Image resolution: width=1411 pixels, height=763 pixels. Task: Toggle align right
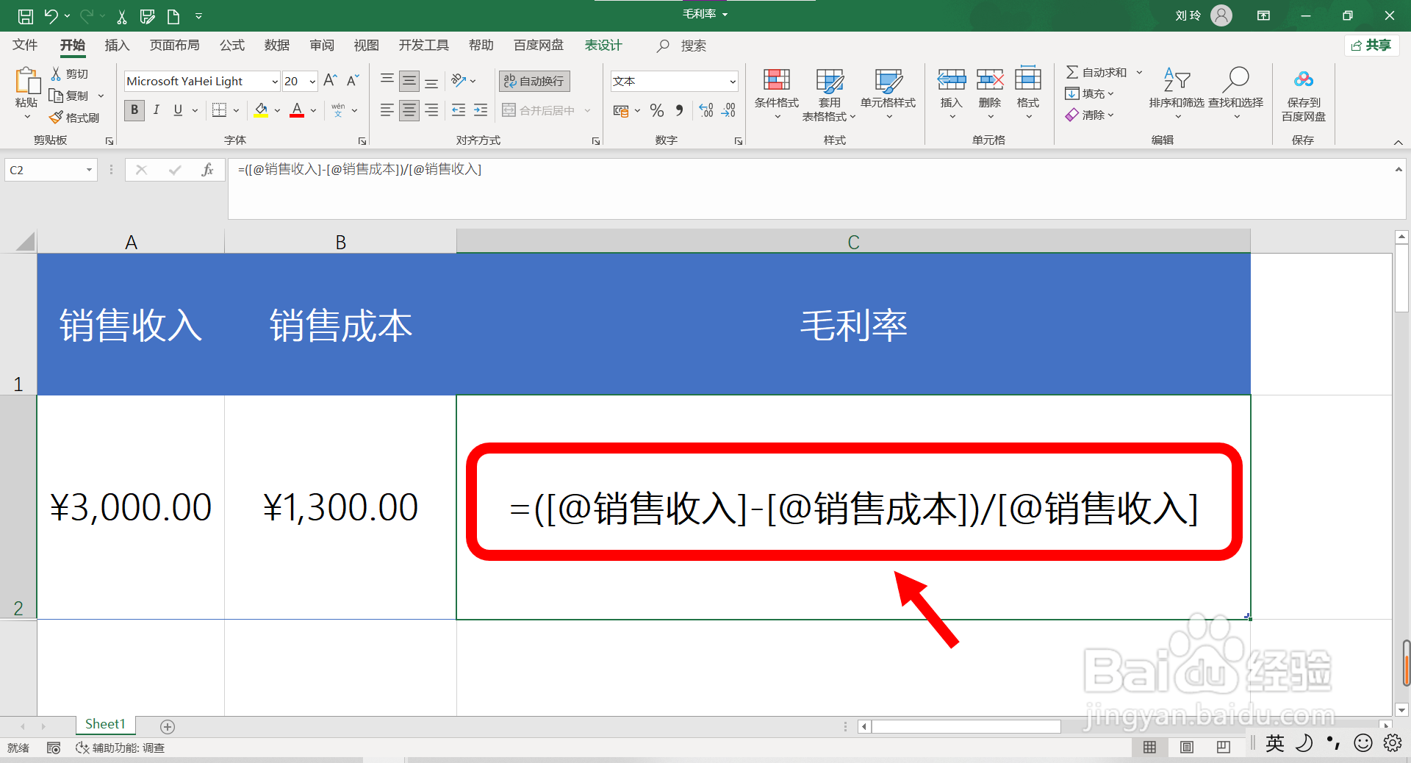pos(431,110)
